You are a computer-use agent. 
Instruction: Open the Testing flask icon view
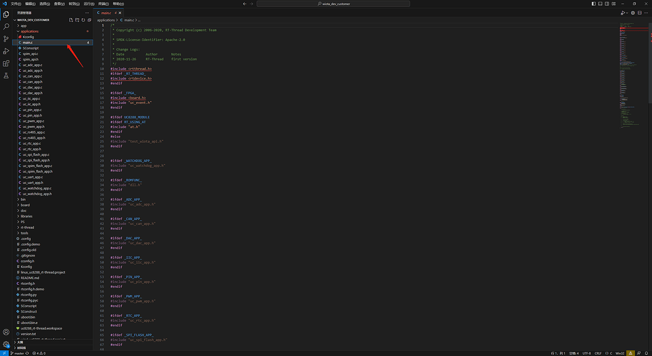coord(6,76)
